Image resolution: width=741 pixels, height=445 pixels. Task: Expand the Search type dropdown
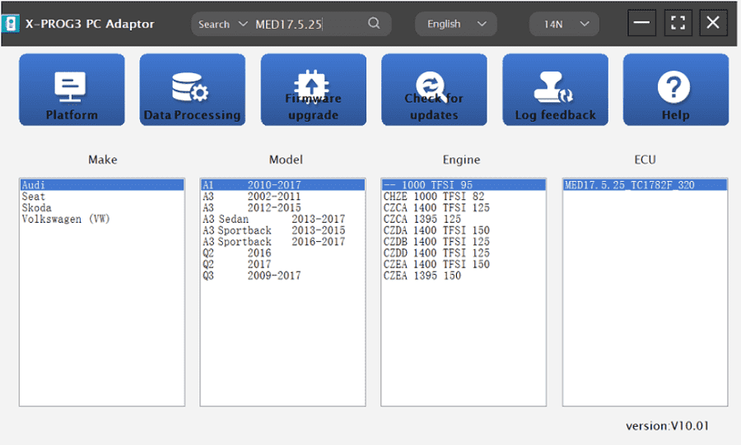[222, 24]
